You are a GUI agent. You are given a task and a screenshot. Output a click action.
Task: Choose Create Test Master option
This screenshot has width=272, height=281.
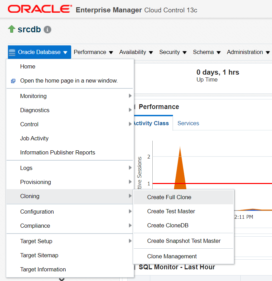coord(171,211)
